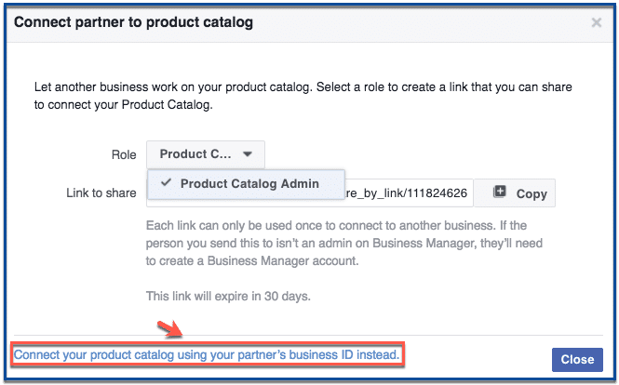
Task: Click the 'Business Manager account' line of help text
Action: click(x=252, y=260)
